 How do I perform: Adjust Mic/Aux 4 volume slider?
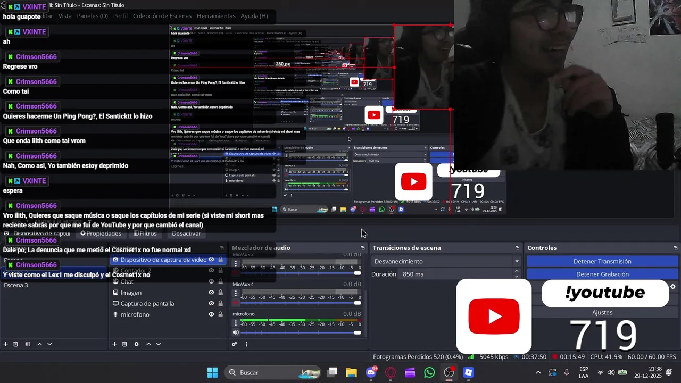coord(301,303)
